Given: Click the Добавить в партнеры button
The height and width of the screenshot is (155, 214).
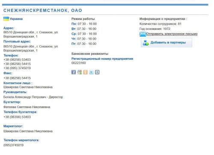Looking at the screenshot, I should click(x=166, y=43).
